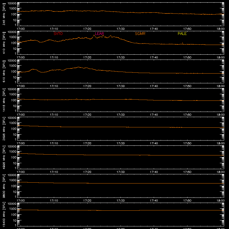Click the 10 y-axis label of the 1415 MHz panel
229x229 pixels.
[15, 106]
